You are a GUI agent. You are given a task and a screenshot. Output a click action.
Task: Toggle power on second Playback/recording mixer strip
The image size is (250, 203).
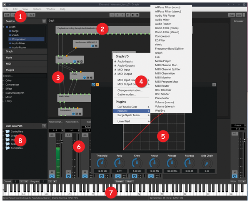click(68, 176)
